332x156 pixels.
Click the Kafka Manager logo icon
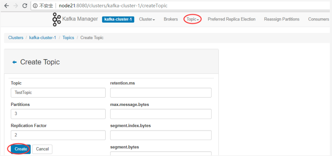pyautogui.click(x=57, y=19)
